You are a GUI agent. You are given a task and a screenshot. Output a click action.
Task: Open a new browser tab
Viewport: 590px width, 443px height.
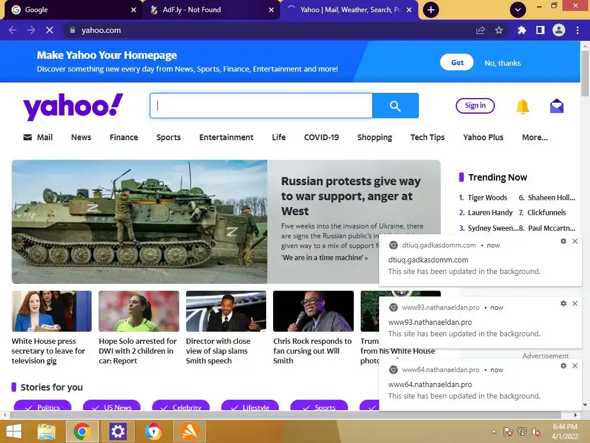pyautogui.click(x=431, y=10)
